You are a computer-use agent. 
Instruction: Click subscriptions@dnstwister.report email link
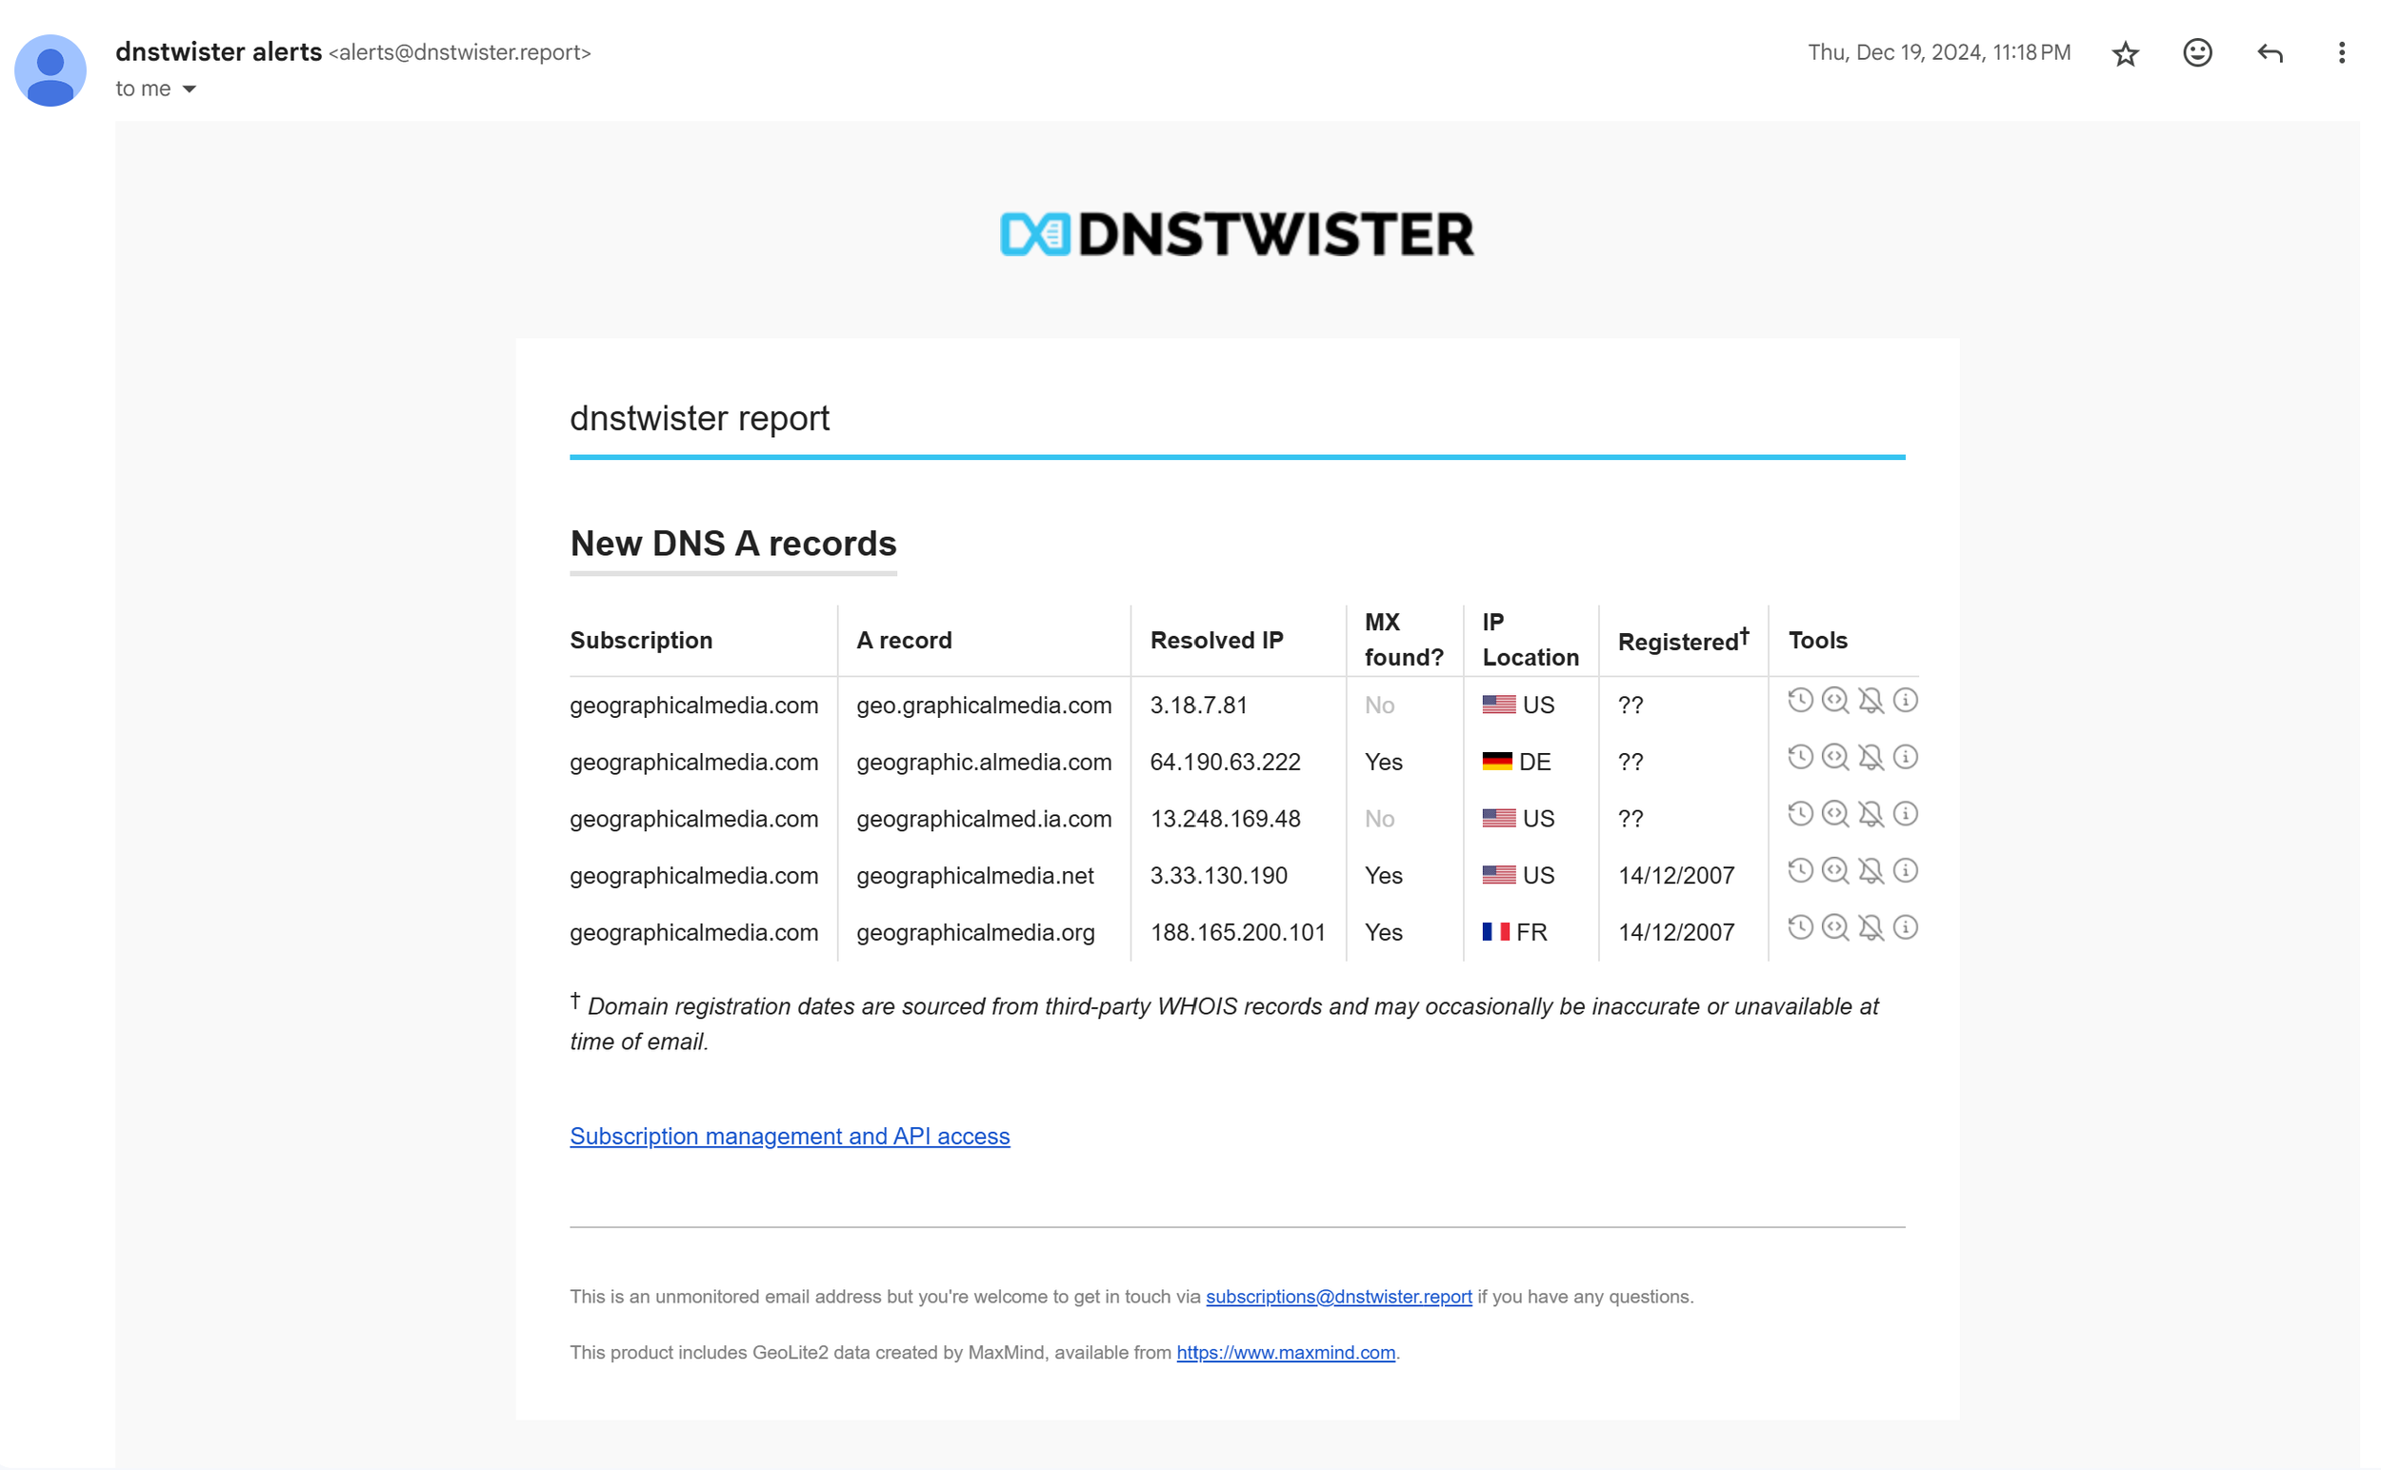(x=1338, y=1296)
